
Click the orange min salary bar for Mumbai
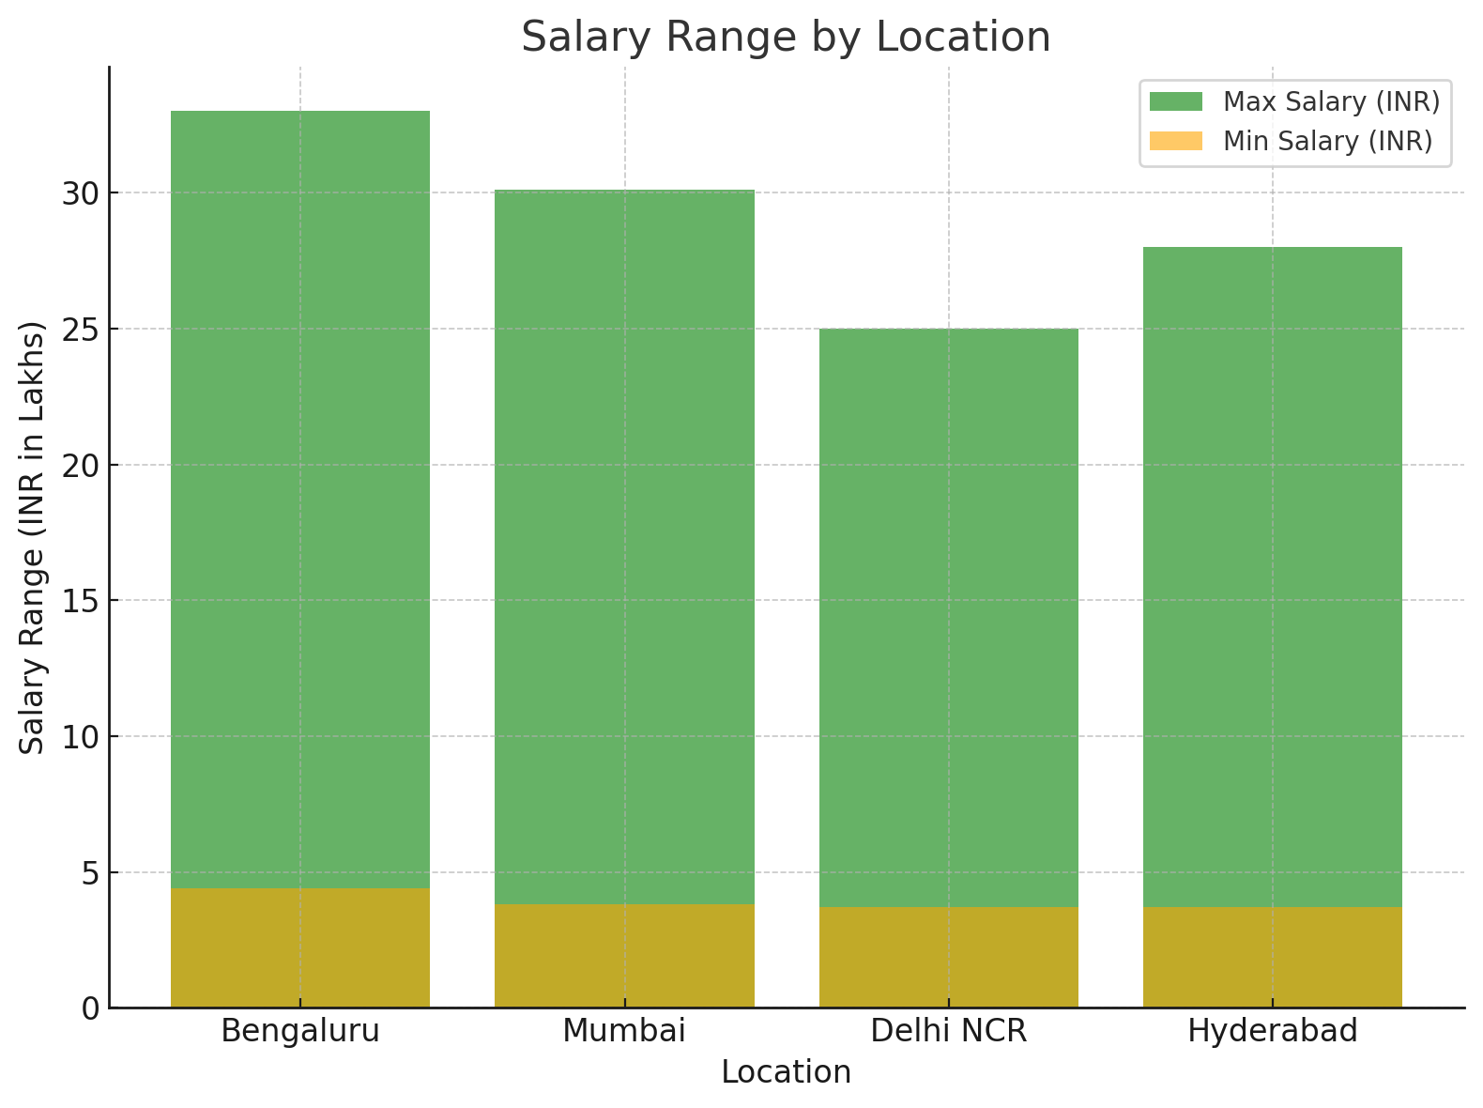click(624, 956)
